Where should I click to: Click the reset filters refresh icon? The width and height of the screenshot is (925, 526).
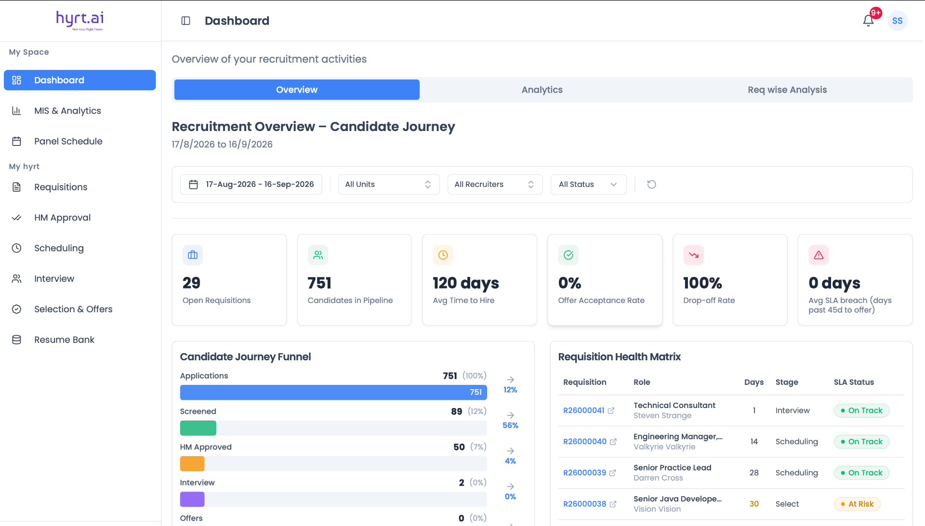pos(651,184)
